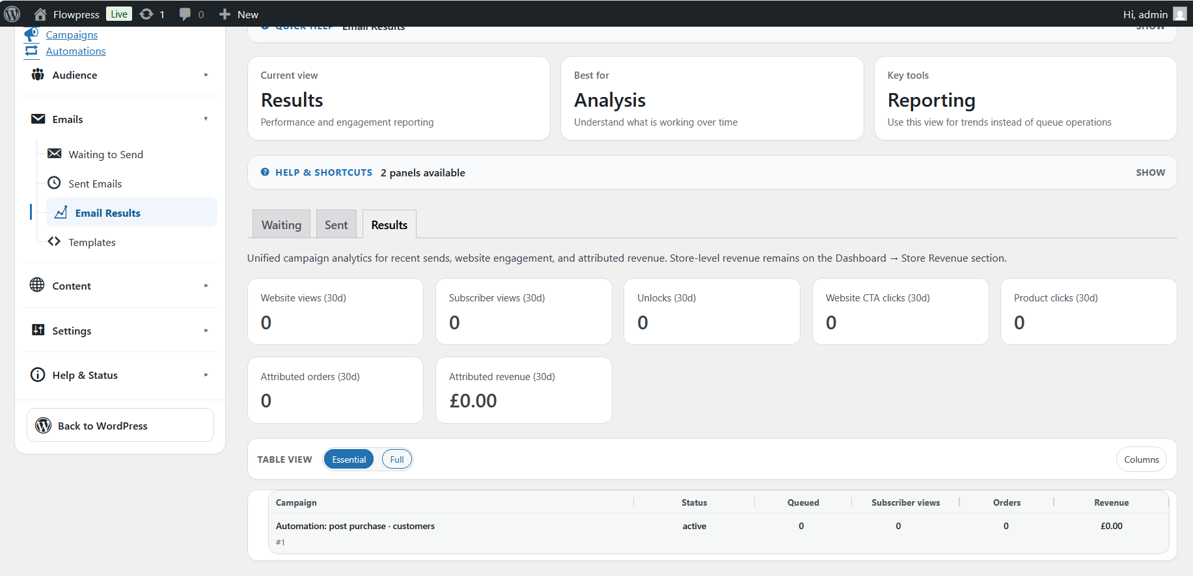Select the Results tab
The height and width of the screenshot is (576, 1193).
coord(389,225)
